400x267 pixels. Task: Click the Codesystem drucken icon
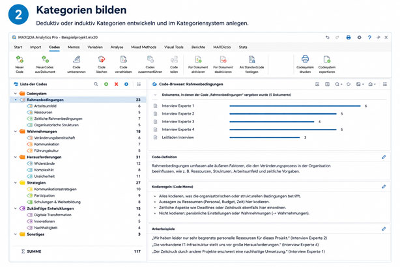coord(305,59)
